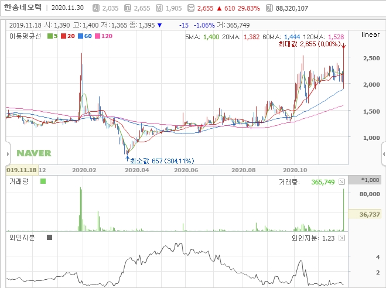Toggle the 20-day moving average swatch

(63, 36)
